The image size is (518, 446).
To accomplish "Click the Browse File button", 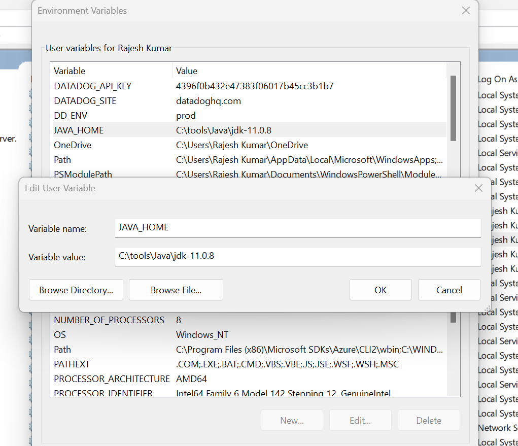I will pyautogui.click(x=176, y=290).
